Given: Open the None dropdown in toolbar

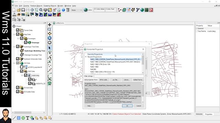Looking at the screenshot, I should (77, 10).
